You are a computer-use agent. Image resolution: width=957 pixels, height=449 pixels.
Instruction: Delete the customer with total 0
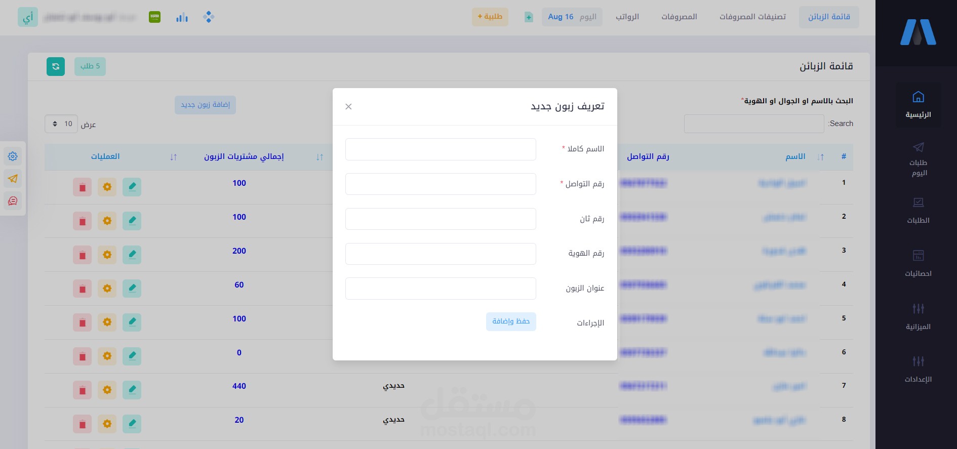pyautogui.click(x=82, y=356)
